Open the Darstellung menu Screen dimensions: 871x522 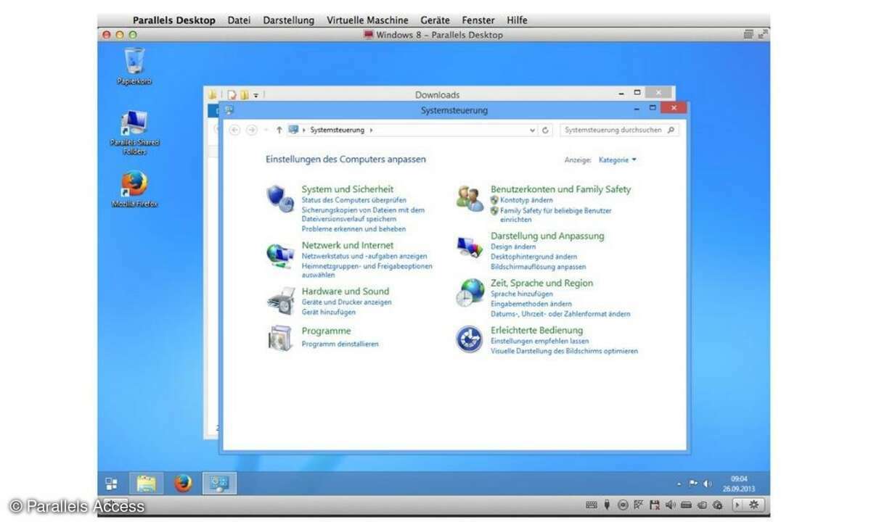289,20
